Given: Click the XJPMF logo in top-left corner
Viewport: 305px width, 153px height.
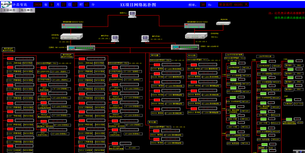Looking at the screenshot, I should coord(6,4).
